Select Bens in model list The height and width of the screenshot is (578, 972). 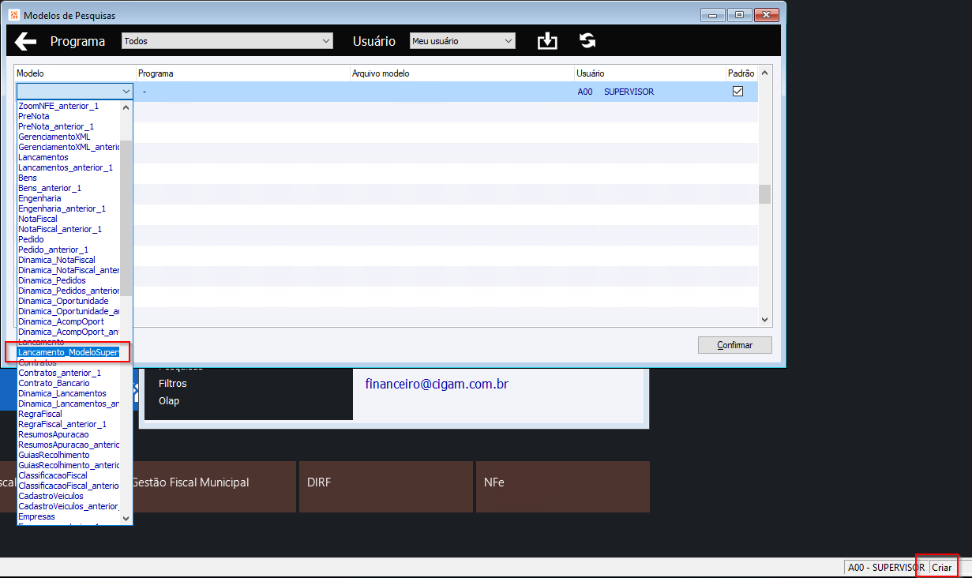pos(27,178)
